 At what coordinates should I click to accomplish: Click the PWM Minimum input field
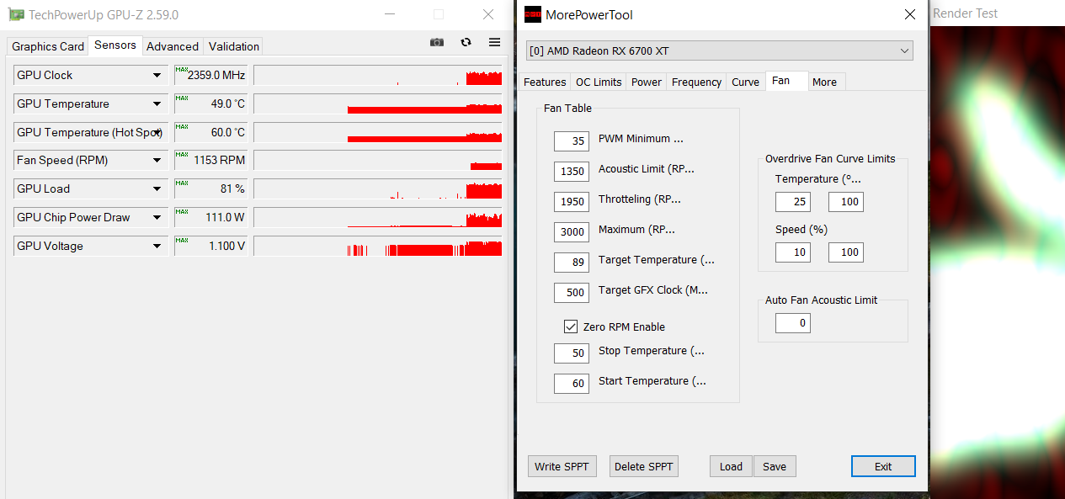pyautogui.click(x=572, y=141)
